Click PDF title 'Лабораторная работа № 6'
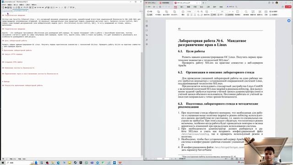The width and height of the screenshot is (293, 165). tap(201, 41)
